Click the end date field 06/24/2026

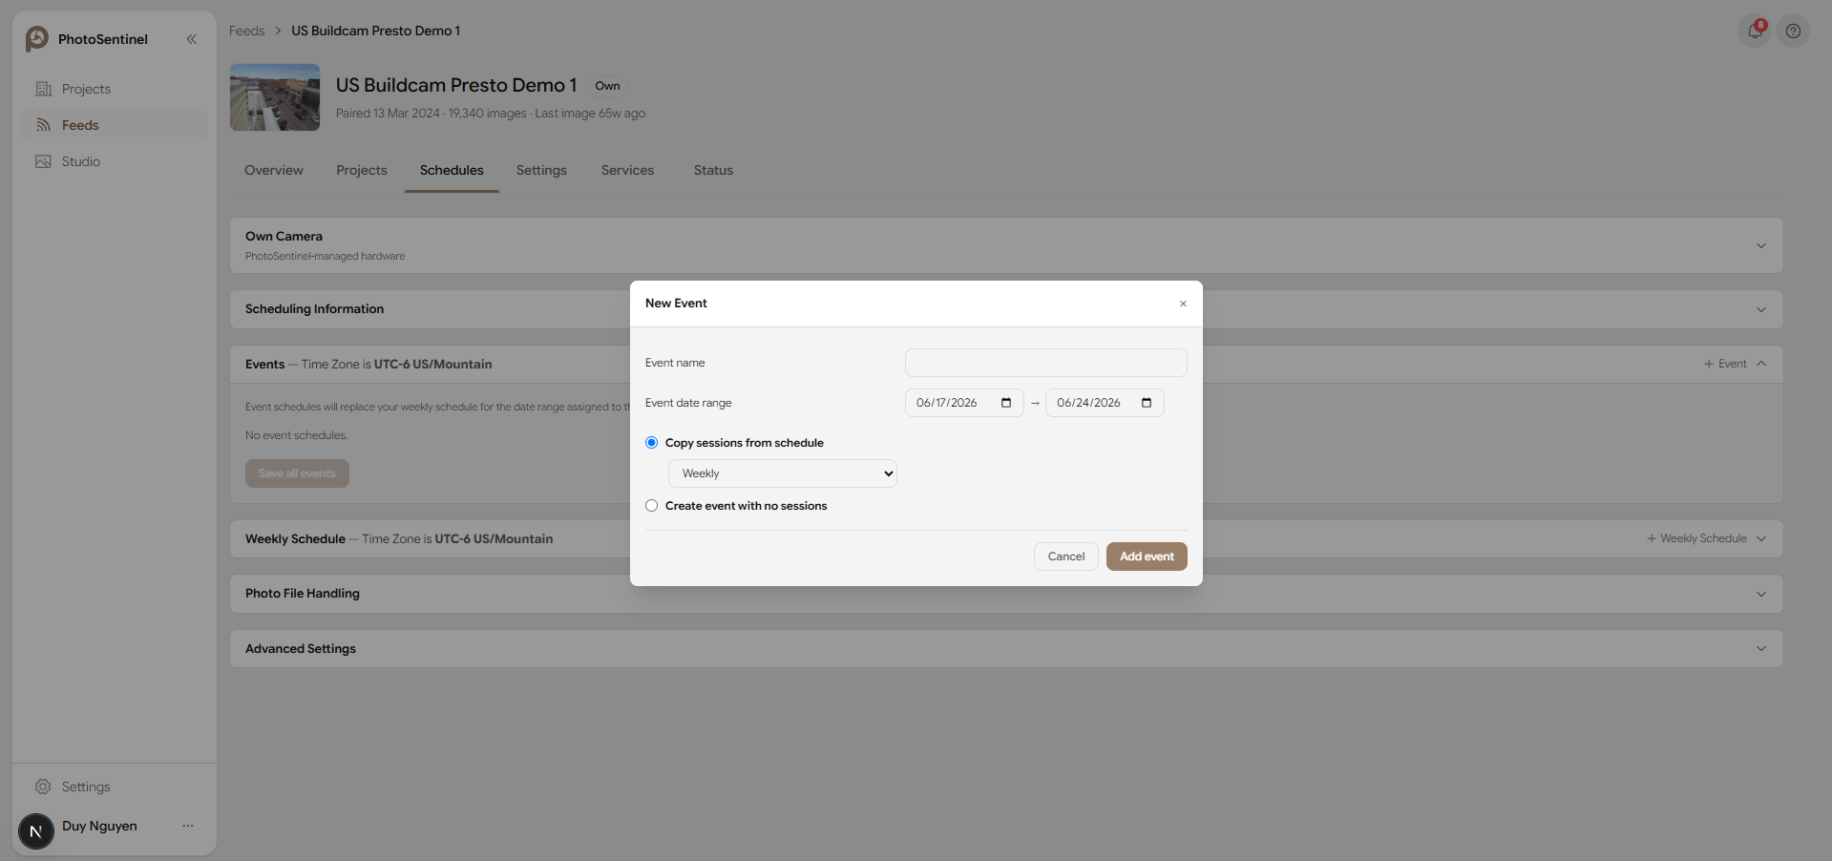pos(1105,403)
